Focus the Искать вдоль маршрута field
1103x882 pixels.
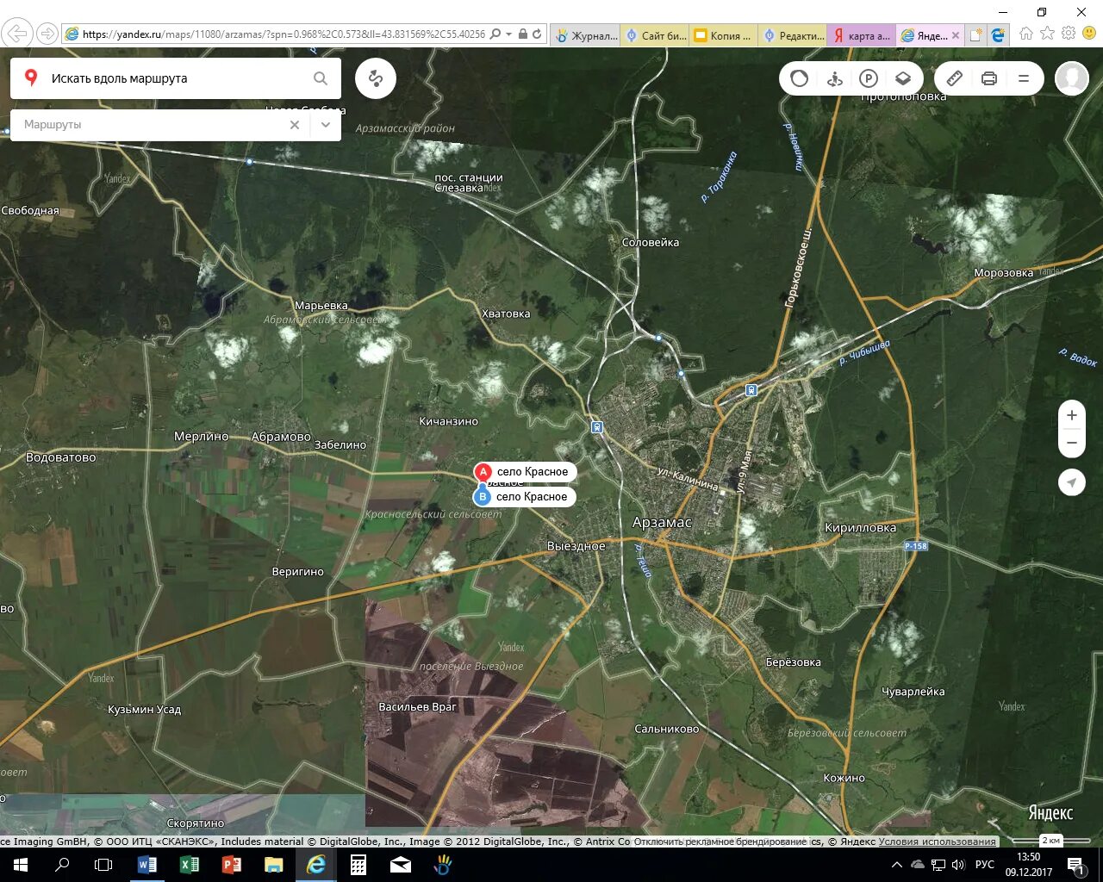177,78
